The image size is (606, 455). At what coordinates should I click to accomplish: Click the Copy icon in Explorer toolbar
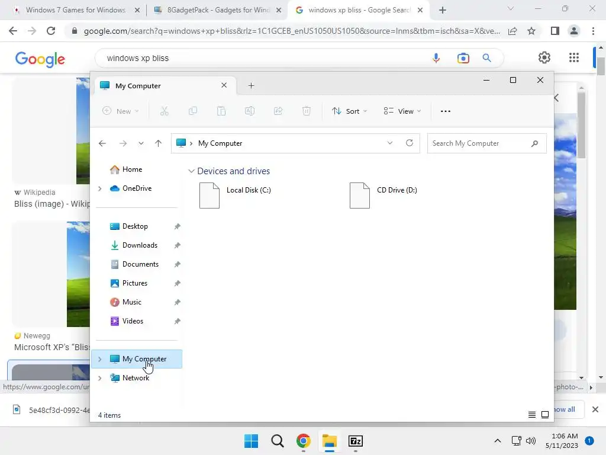pos(193,111)
